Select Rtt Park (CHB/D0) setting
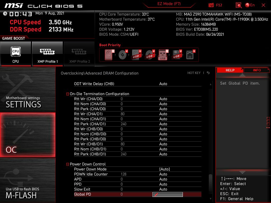The width and height of the screenshot is (271, 203). [138, 139]
